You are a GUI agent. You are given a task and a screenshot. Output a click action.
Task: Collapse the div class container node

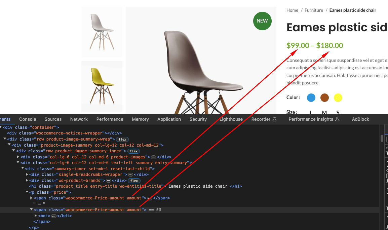[1, 127]
